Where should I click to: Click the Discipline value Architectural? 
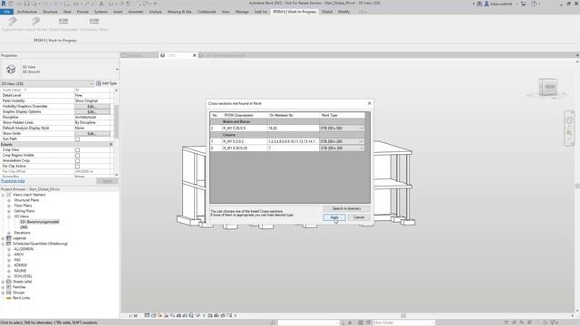coord(92,117)
